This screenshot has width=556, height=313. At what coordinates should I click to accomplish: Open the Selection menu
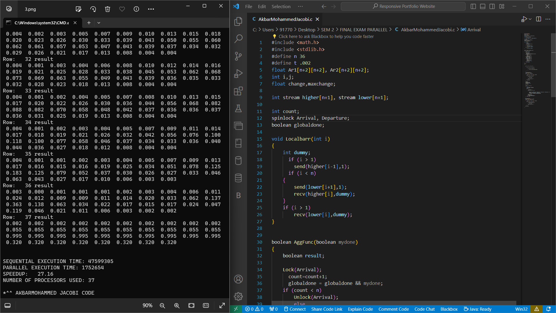point(281,6)
